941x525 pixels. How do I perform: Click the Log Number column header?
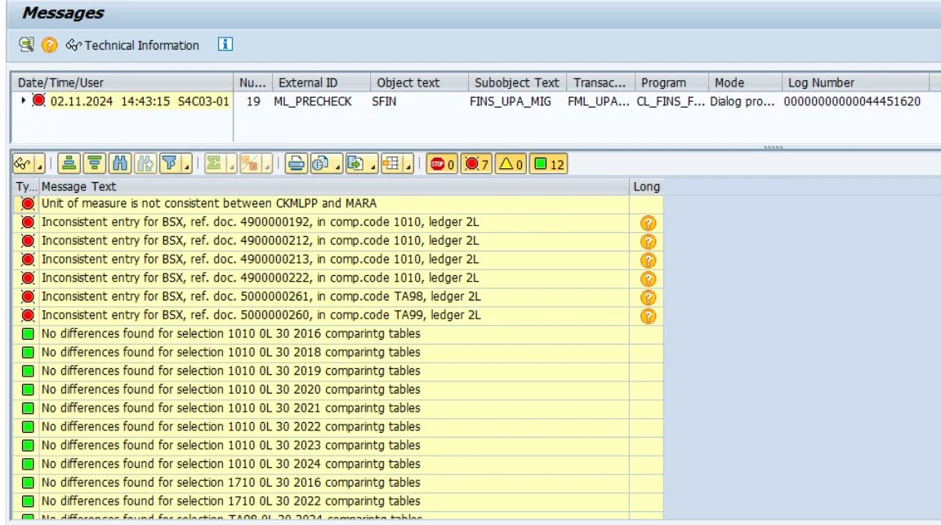(821, 82)
